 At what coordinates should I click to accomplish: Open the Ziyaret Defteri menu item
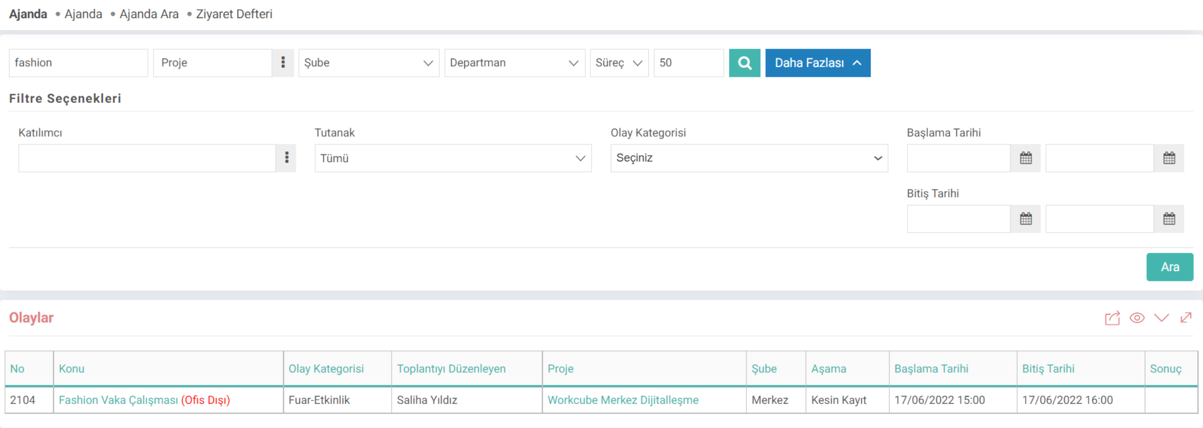(234, 14)
